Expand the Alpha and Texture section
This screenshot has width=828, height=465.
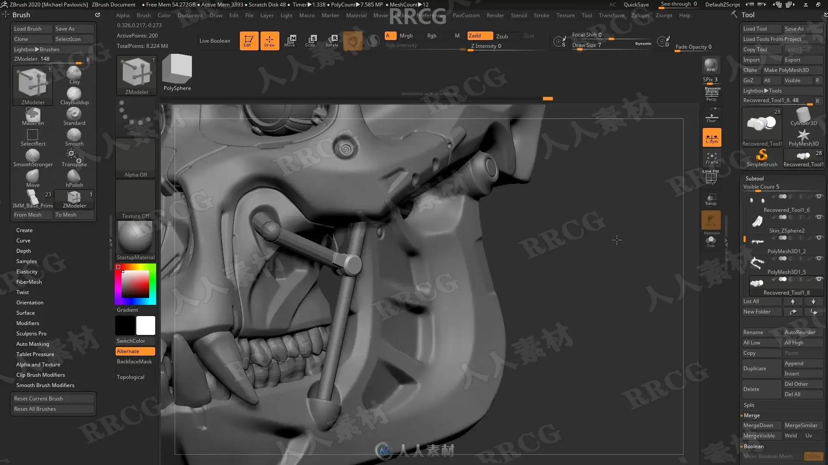click(38, 364)
